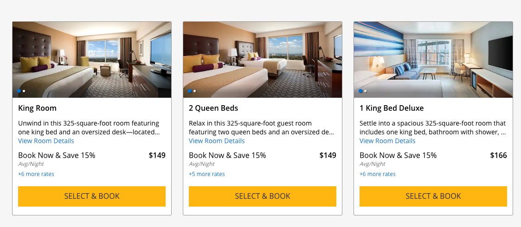Click 1 King Bed Deluxe room photo

[x=433, y=59]
